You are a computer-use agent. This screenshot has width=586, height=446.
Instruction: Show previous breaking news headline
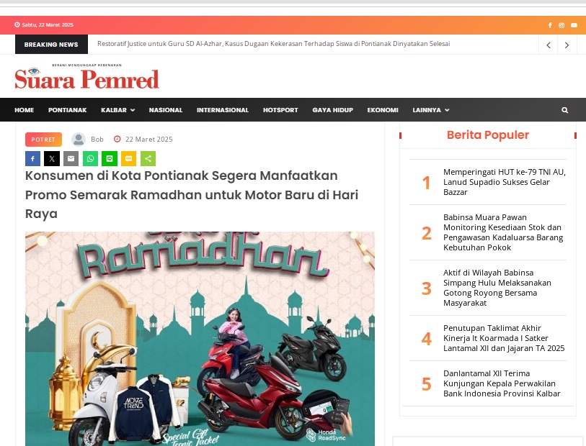[x=549, y=45]
